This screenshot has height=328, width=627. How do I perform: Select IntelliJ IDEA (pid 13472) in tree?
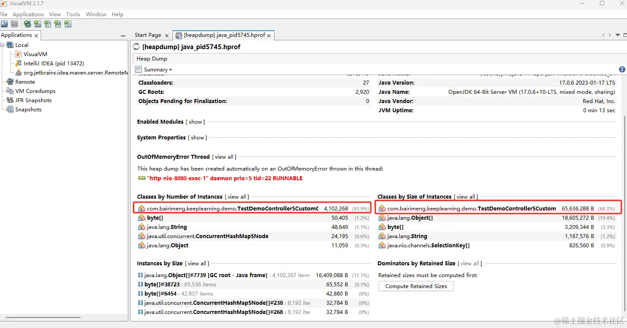[54, 63]
